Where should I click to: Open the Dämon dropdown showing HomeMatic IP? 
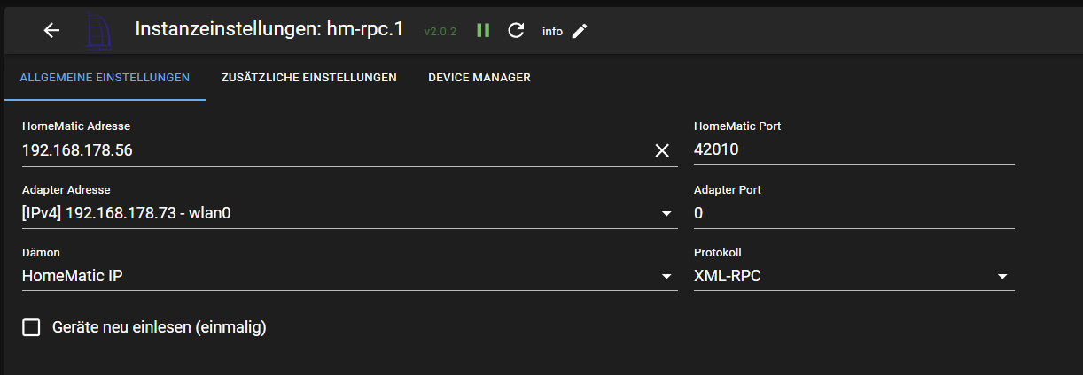(666, 278)
